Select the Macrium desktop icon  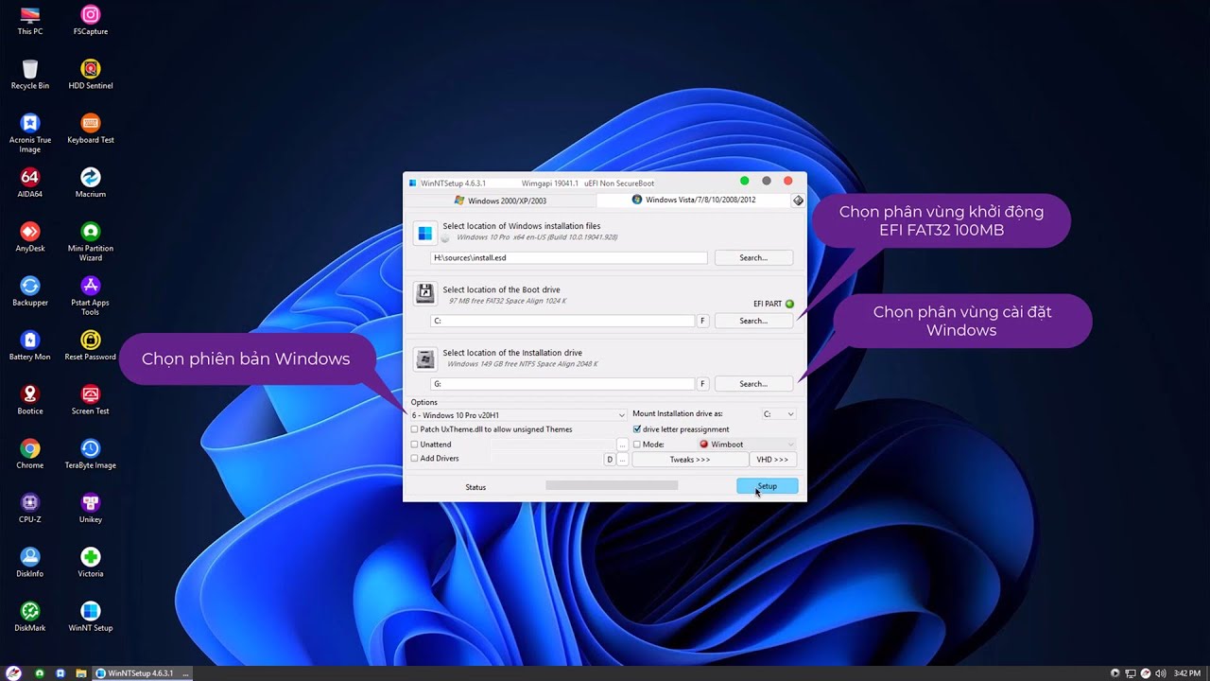tap(91, 183)
